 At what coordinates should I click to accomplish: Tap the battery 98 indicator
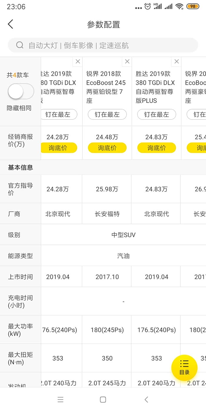coord(193,6)
